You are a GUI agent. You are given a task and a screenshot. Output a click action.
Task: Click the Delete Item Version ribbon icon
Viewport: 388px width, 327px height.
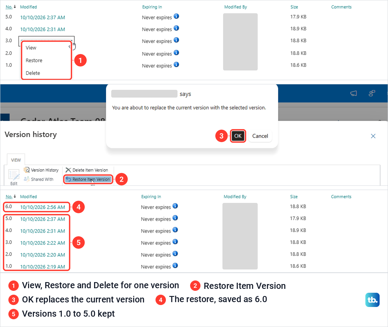(x=68, y=170)
